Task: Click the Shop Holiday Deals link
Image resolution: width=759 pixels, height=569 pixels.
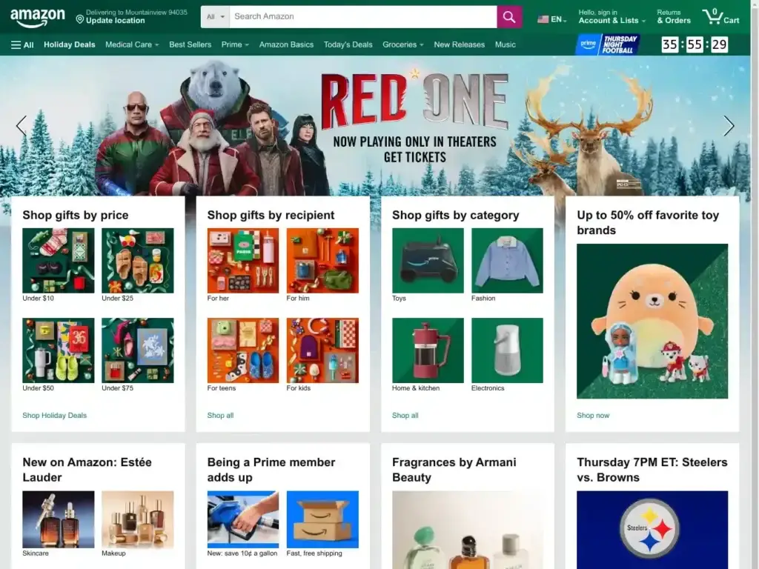Action: (54, 416)
